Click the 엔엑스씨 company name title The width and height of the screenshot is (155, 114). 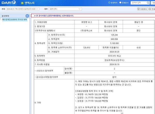[x=30, y=3]
